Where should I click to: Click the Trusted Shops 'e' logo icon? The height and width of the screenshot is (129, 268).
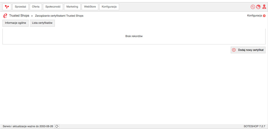pyautogui.click(x=5, y=16)
